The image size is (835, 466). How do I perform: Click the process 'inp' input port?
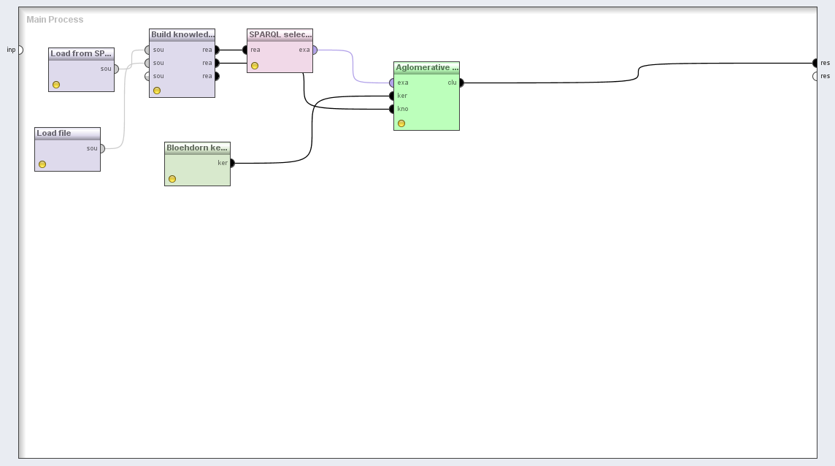pos(20,50)
